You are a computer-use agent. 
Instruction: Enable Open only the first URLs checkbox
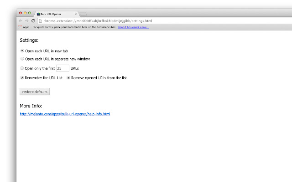(22, 68)
